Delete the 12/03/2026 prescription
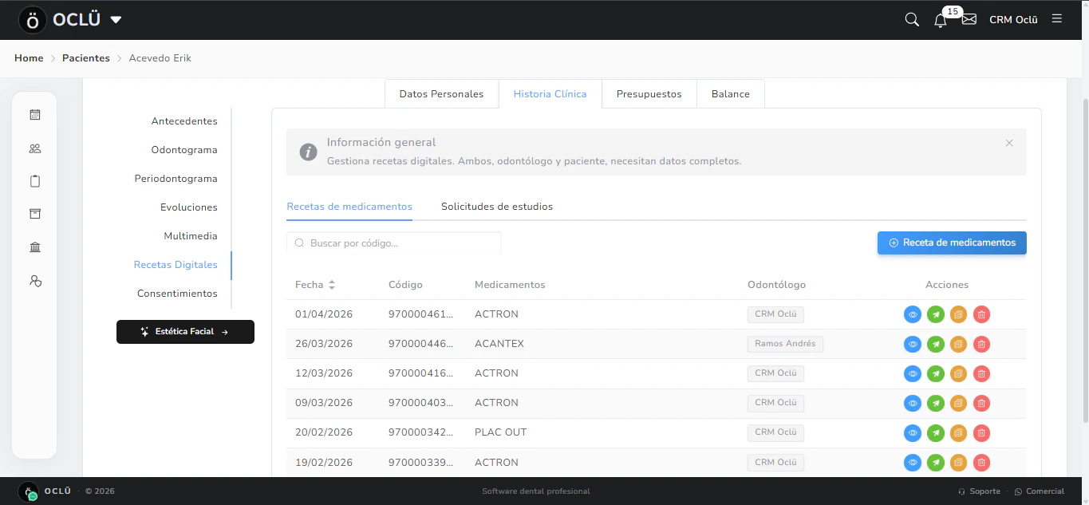Image resolution: width=1089 pixels, height=505 pixels. 982,373
